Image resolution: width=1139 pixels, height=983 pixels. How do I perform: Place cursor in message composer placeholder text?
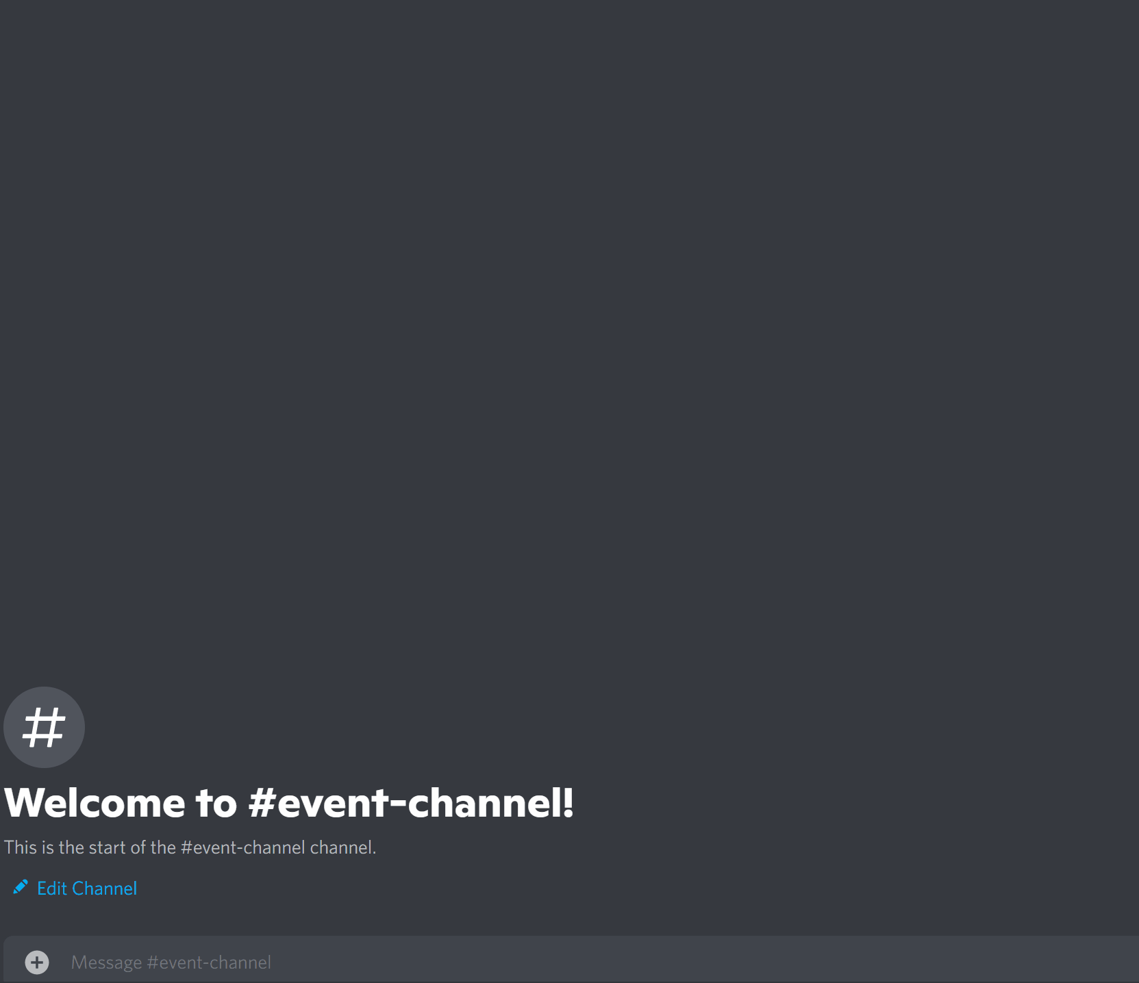(171, 962)
